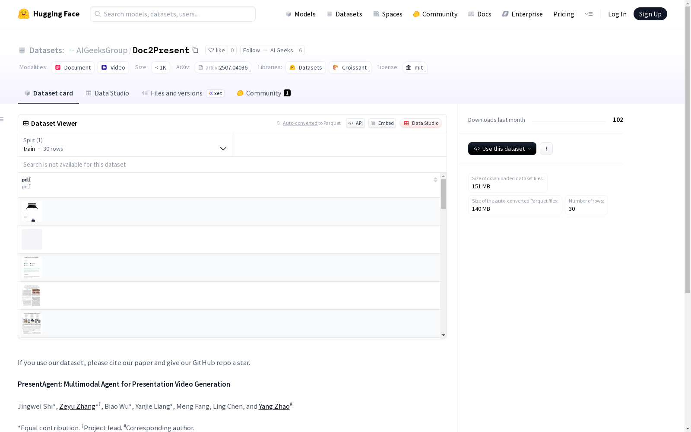The height and width of the screenshot is (432, 691).
Task: Select the Croissant library tag
Action: pyautogui.click(x=350, y=67)
